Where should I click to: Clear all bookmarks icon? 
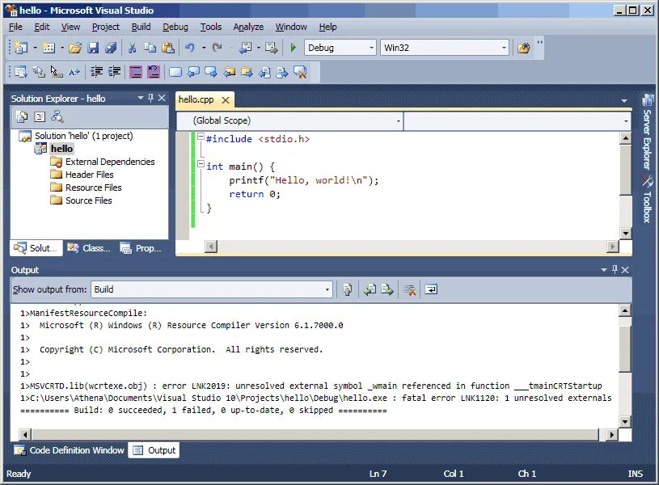click(300, 72)
